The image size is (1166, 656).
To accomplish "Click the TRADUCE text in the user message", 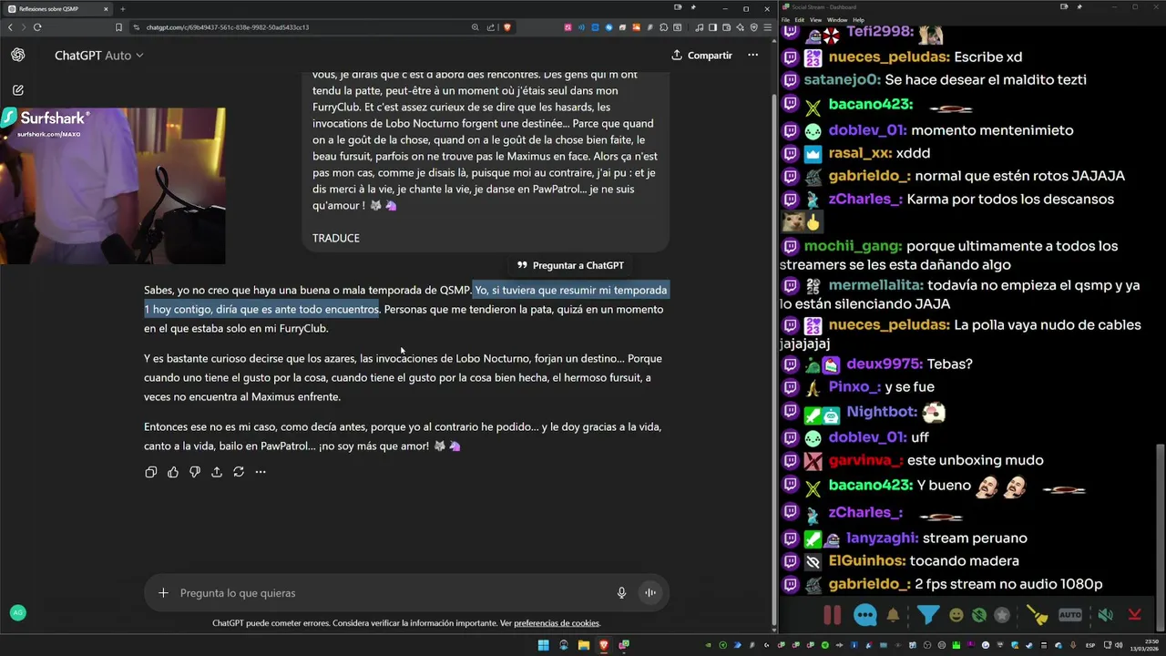I will 336,238.
